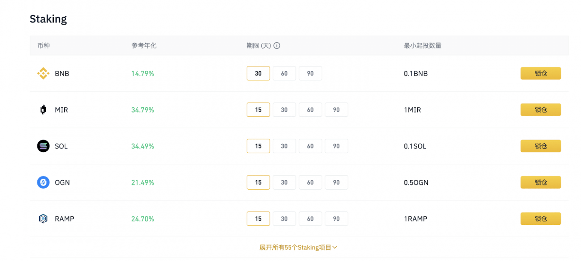The height and width of the screenshot is (261, 581).
Task: Click the blue OGN token icon
Action: pyautogui.click(x=43, y=182)
